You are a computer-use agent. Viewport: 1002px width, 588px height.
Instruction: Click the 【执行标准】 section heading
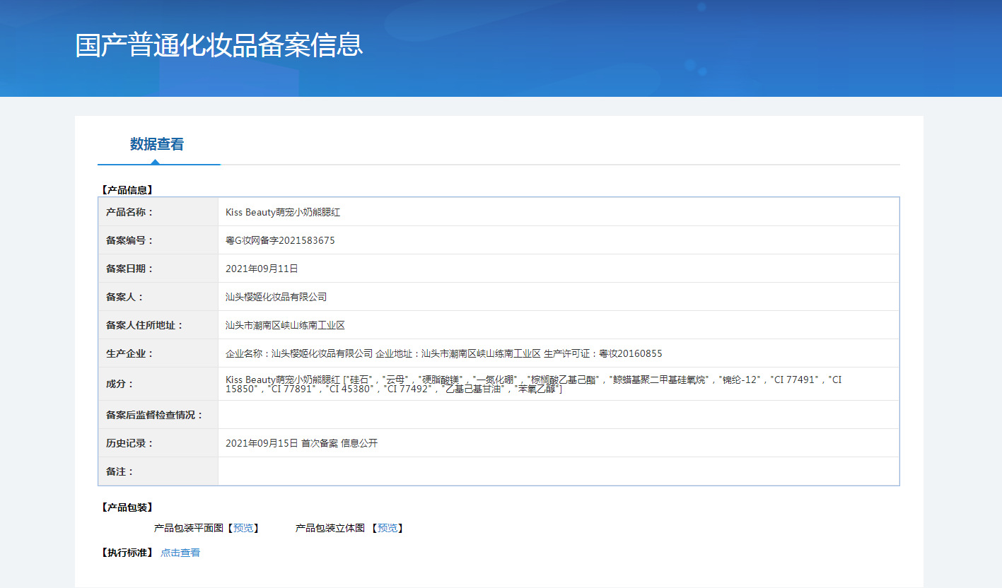tap(127, 553)
